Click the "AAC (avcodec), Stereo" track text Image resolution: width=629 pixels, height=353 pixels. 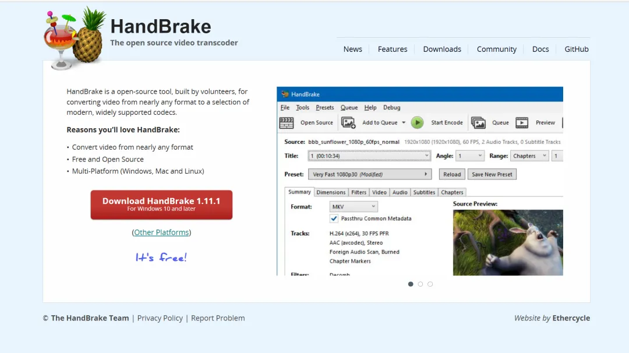click(x=356, y=243)
